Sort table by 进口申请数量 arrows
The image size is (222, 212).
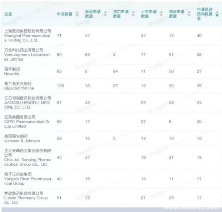pos(133,14)
